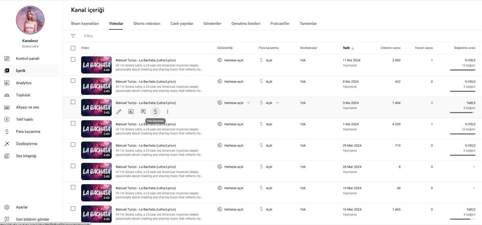
Task: Click globe visibility icon for 11 Nis 2024 video
Action: [x=220, y=60]
